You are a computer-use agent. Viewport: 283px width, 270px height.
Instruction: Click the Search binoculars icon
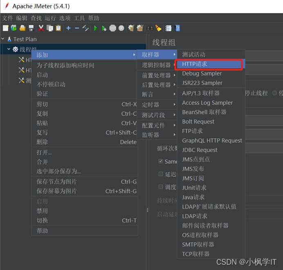[150, 28]
